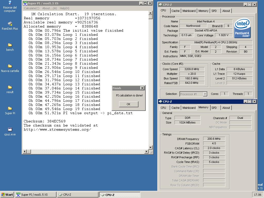264x198 pixels.
Task: Click the Cycle Time (tRAS) value 5 clocks
Action: coord(214,162)
